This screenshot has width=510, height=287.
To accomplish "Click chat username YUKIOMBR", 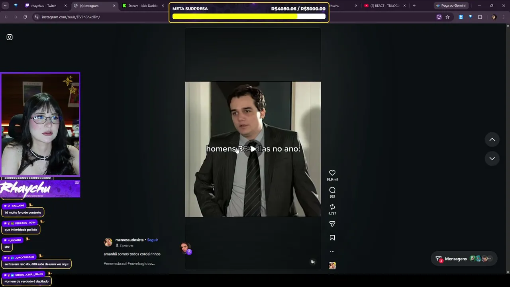I will (x=15, y=240).
